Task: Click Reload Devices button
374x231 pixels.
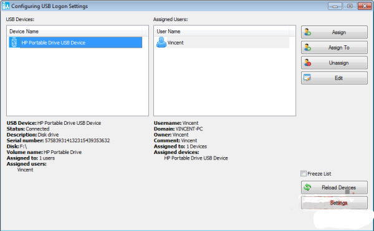Action: [334, 188]
